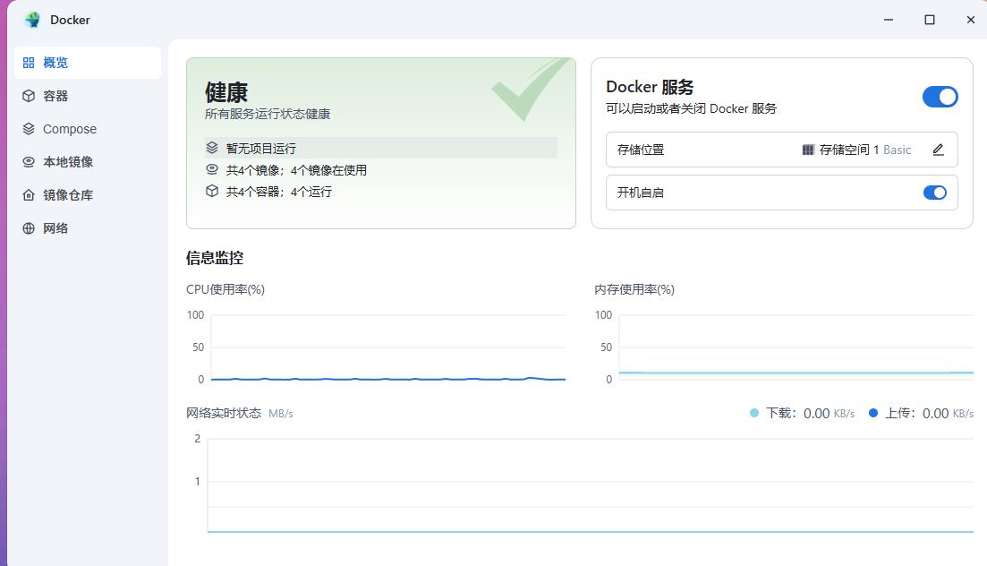Click the Compose layers icon in sidebar
Image resolution: width=987 pixels, height=566 pixels.
29,129
